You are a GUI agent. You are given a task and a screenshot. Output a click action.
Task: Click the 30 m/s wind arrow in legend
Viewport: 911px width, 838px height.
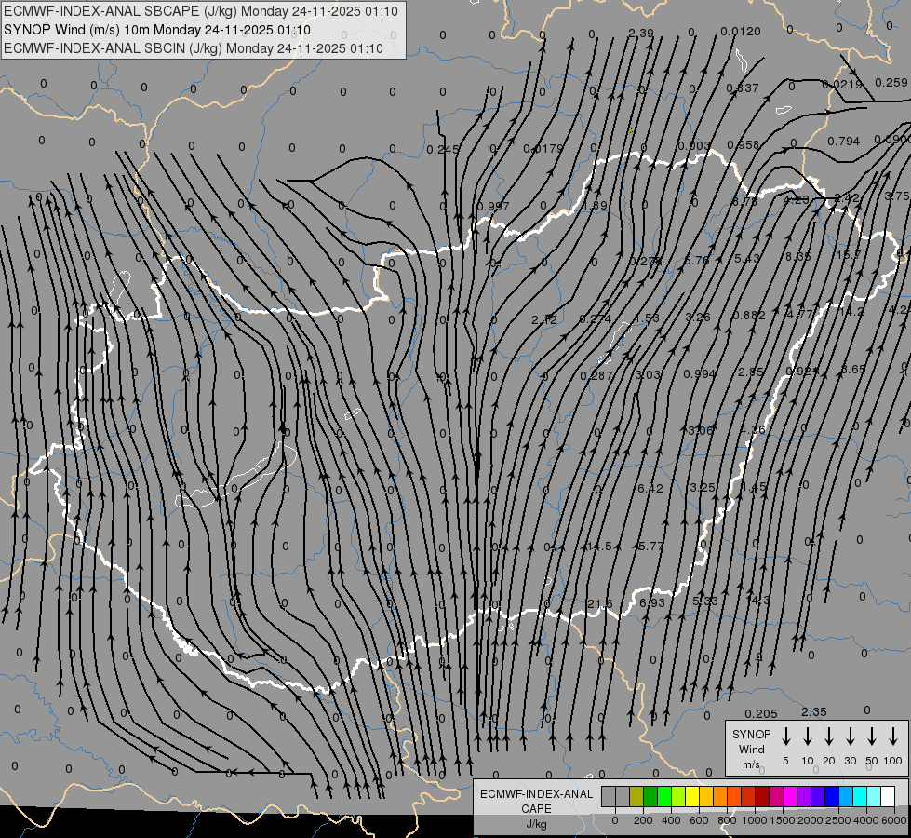850,737
